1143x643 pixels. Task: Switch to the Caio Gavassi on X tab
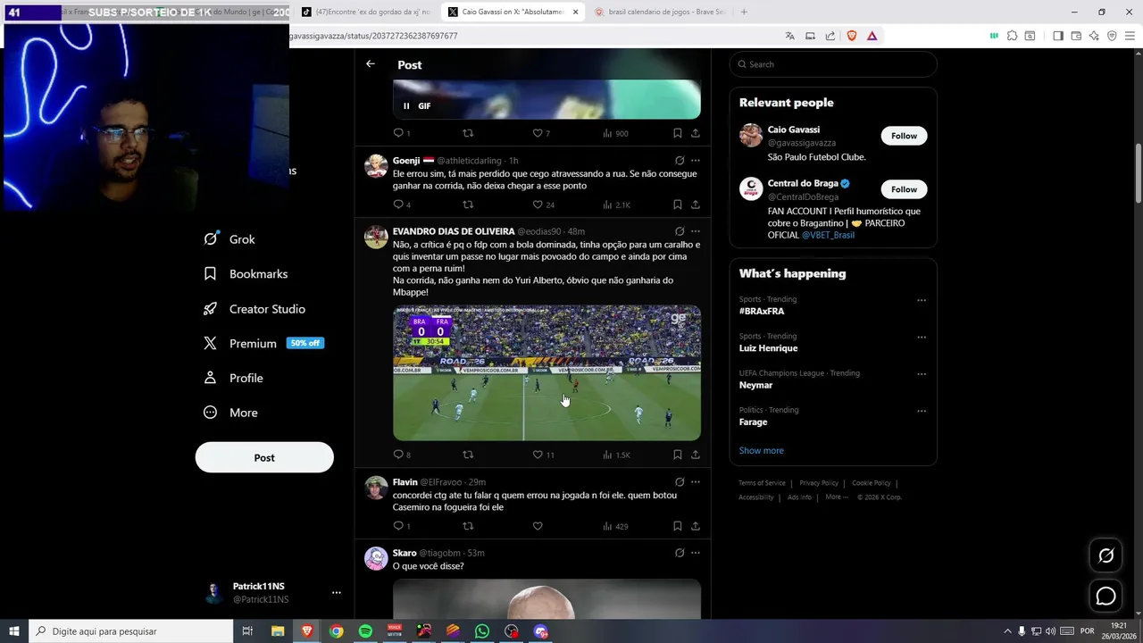point(513,12)
